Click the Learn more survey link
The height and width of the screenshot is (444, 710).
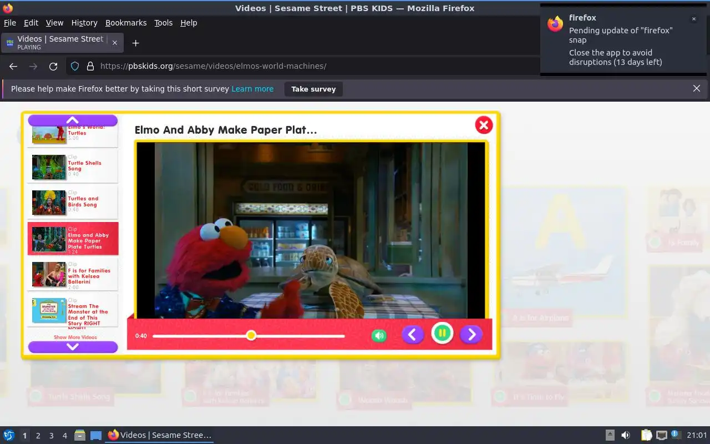coord(252,89)
